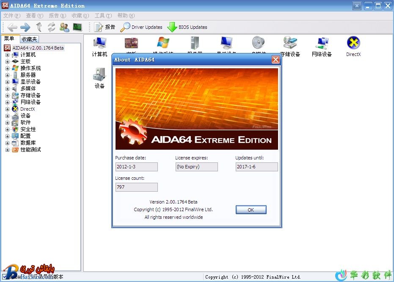Open the DirectX icon in main pane
The image size is (394, 282).
click(353, 47)
